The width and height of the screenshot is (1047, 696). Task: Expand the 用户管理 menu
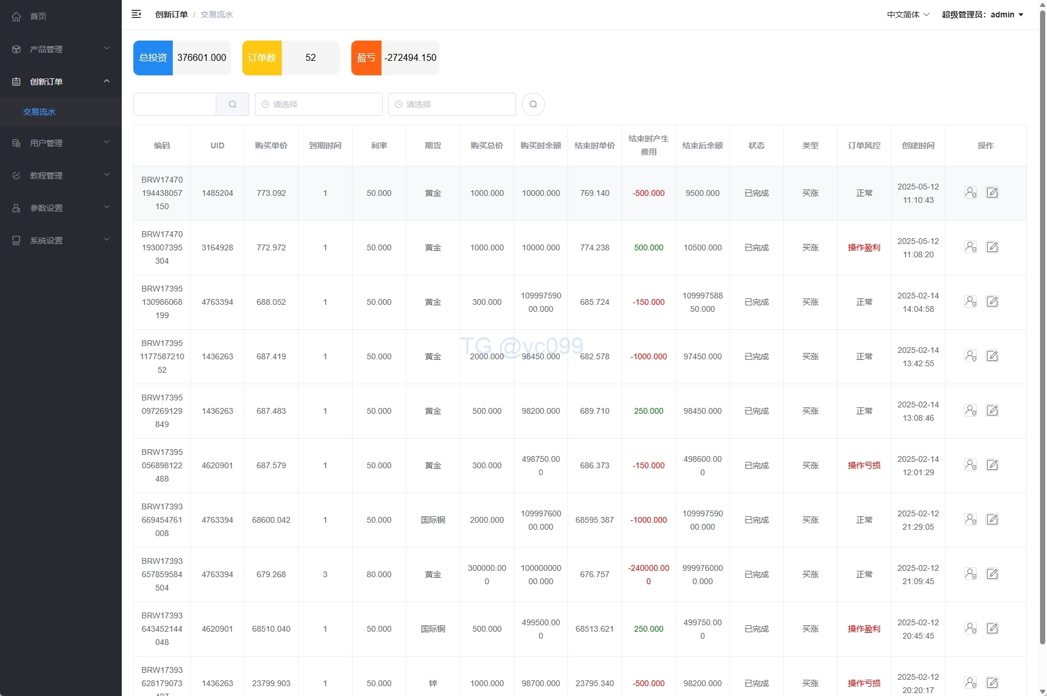click(x=60, y=143)
